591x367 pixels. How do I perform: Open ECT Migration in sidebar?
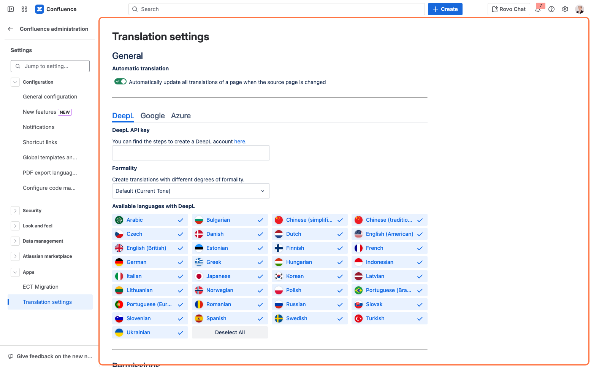[x=50, y=287]
